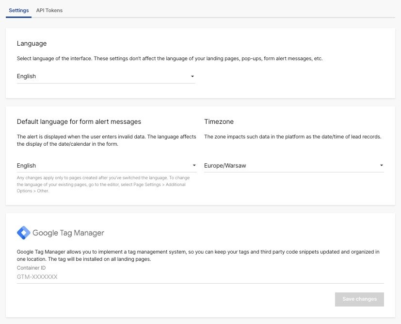
Task: Click the caret on the Timezone selector
Action: [x=382, y=165]
